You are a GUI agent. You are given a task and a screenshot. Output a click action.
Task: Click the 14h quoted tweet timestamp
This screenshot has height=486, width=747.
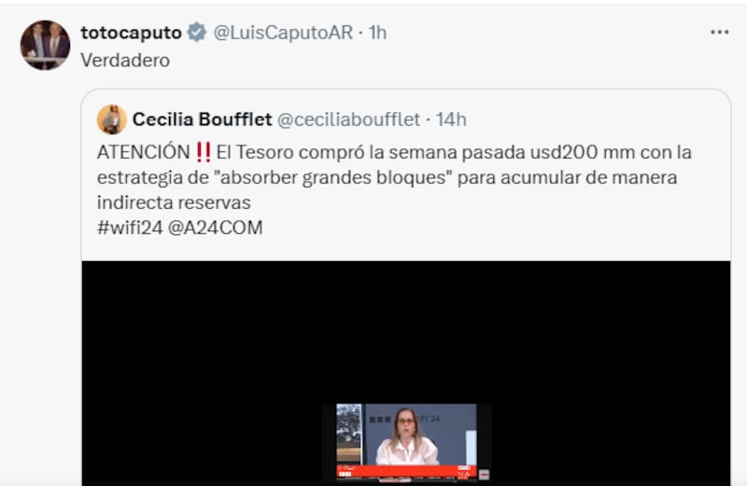(451, 119)
